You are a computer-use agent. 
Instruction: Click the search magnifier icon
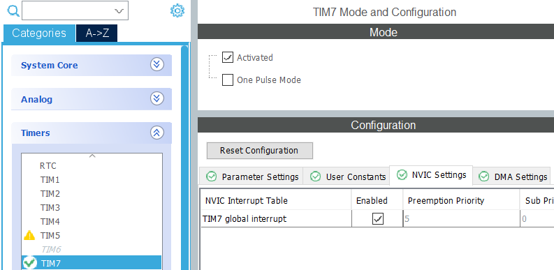click(x=13, y=11)
